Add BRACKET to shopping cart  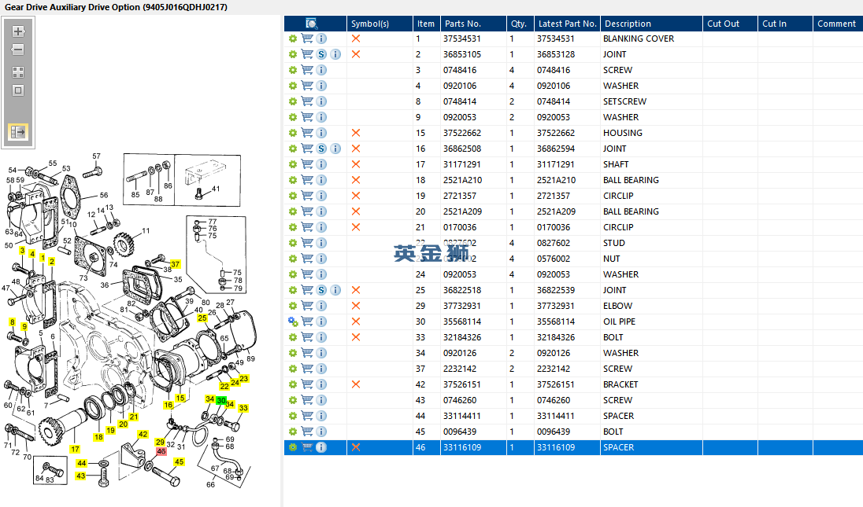point(307,384)
